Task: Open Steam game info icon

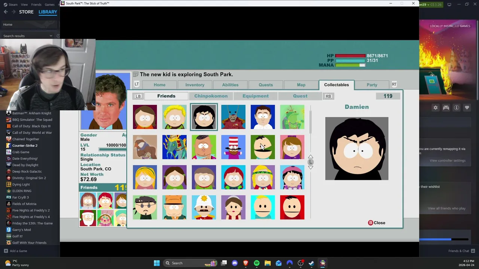Action: pos(457,108)
